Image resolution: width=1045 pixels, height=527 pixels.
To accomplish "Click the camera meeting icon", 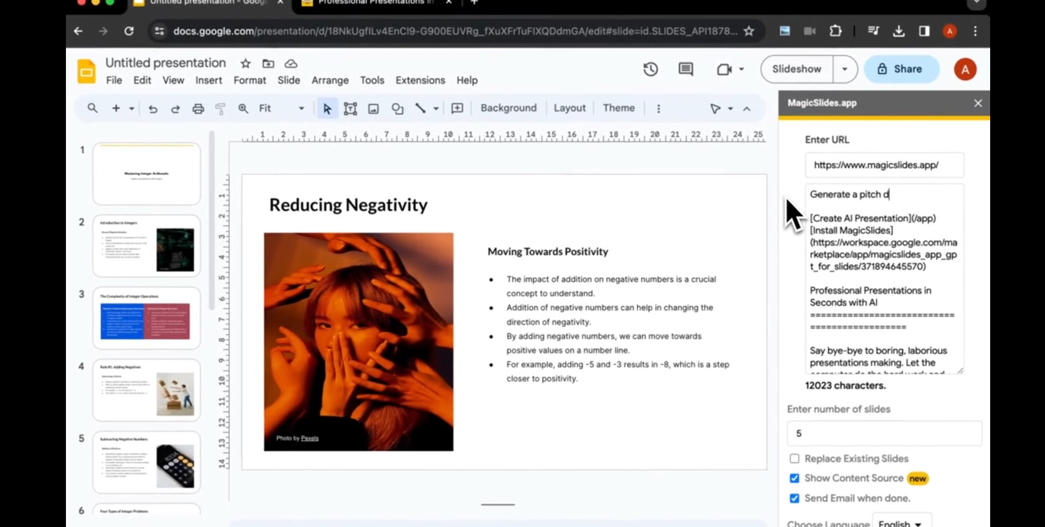I will [x=724, y=69].
